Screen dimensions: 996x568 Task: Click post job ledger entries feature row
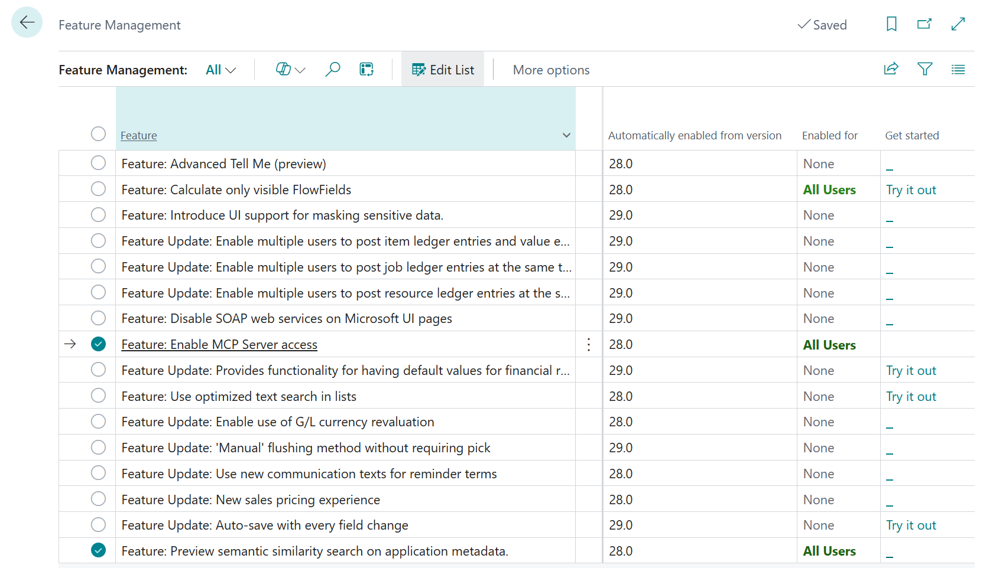pos(346,267)
